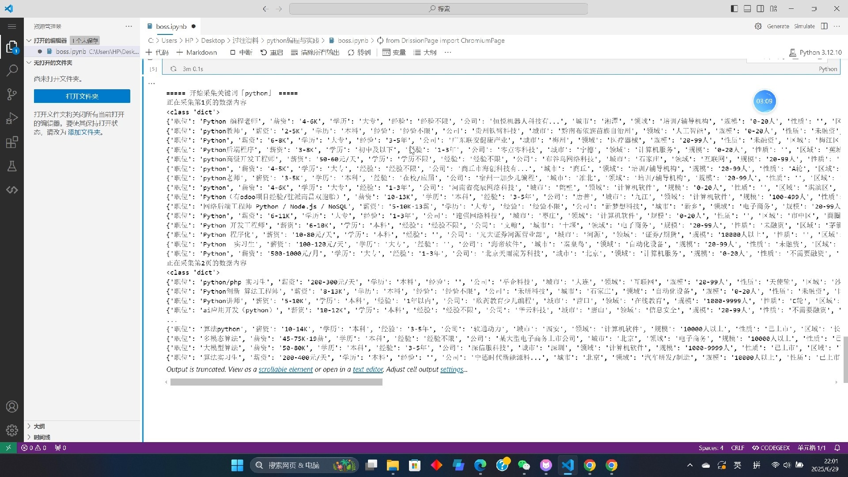Open truncated output via text editor link
This screenshot has height=477, width=848.
tap(367, 370)
